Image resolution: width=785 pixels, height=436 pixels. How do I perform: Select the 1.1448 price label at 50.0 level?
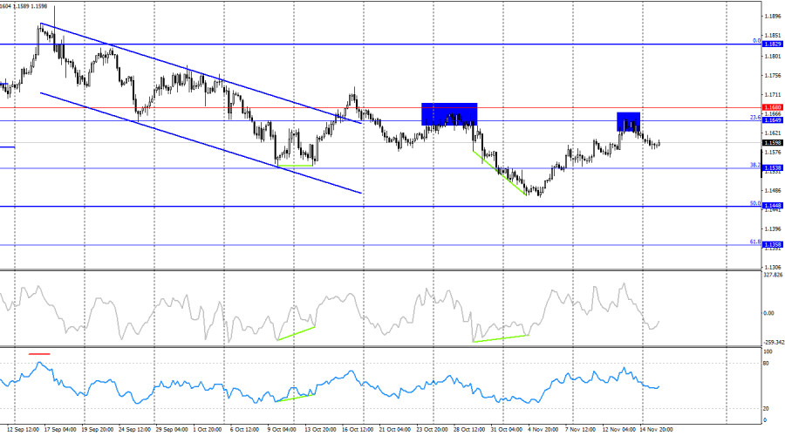(x=771, y=206)
